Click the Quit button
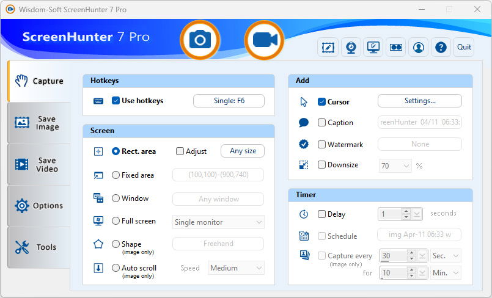 [x=464, y=47]
